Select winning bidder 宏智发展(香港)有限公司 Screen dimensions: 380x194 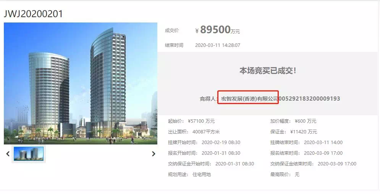click(x=249, y=99)
